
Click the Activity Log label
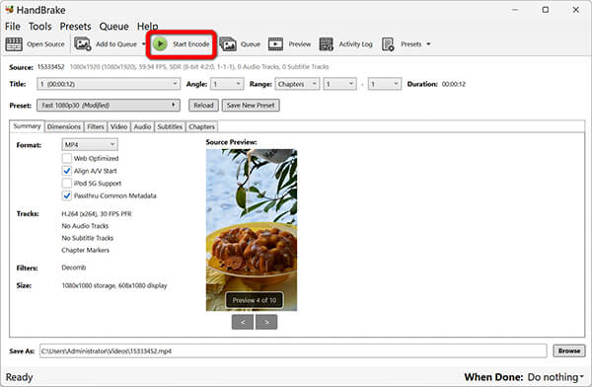(355, 44)
